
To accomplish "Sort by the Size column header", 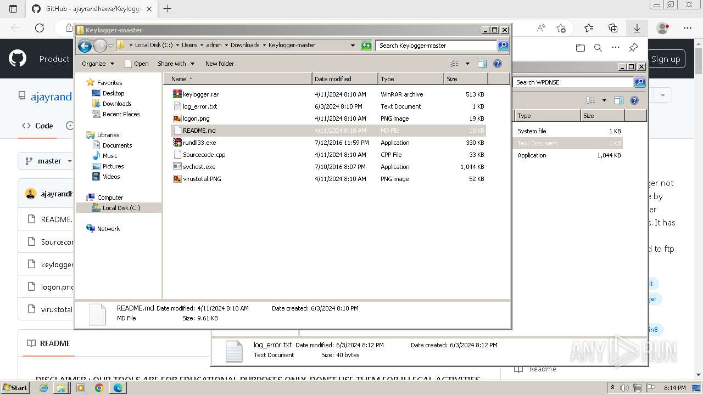I will pyautogui.click(x=466, y=79).
